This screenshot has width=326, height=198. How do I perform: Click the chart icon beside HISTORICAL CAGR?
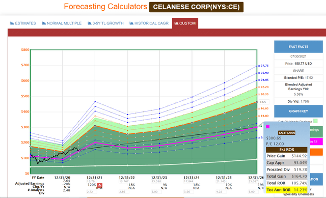131,23
